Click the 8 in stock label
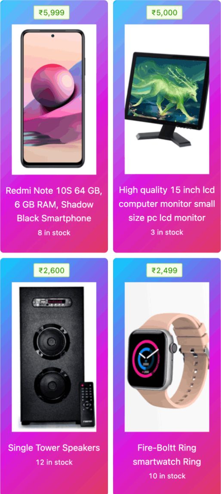The height and width of the screenshot is (494, 221). tap(54, 233)
